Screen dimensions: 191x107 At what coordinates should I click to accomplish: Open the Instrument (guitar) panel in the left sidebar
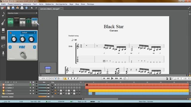3,22
